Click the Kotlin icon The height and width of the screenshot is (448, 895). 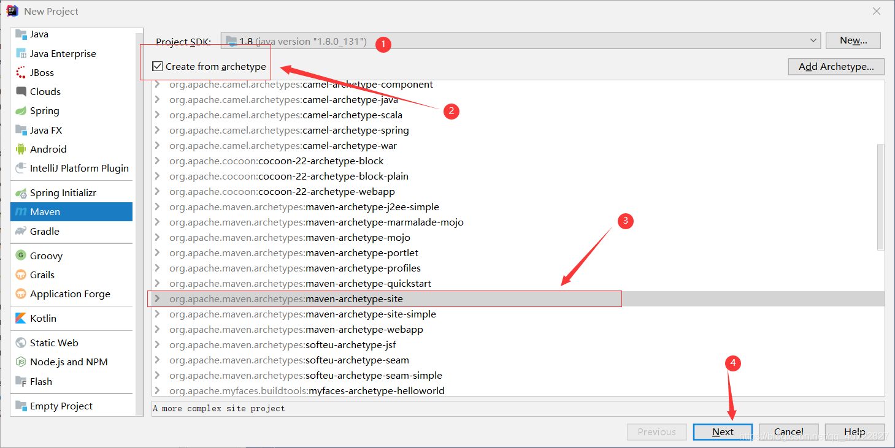pos(21,318)
